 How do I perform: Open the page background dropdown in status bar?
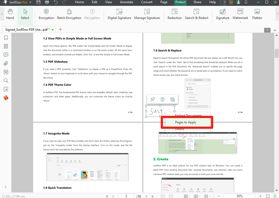(189, 196)
